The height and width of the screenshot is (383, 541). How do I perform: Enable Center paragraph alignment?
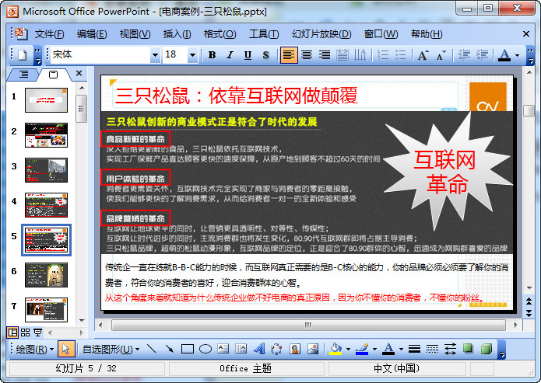[307, 55]
